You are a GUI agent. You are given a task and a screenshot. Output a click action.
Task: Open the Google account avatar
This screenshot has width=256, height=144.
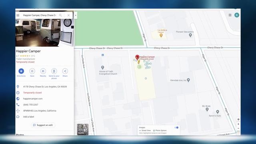point(237,15)
